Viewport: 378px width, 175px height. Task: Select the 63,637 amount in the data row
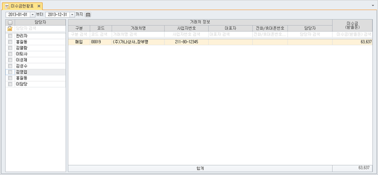pos(353,42)
